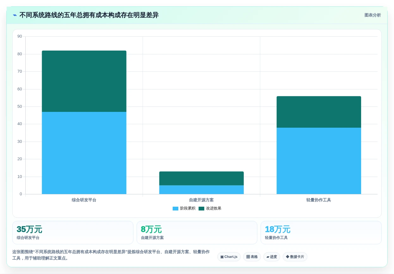This screenshot has width=394, height=274.
Task: Select the 数据卡片 tag
Action: (295, 257)
